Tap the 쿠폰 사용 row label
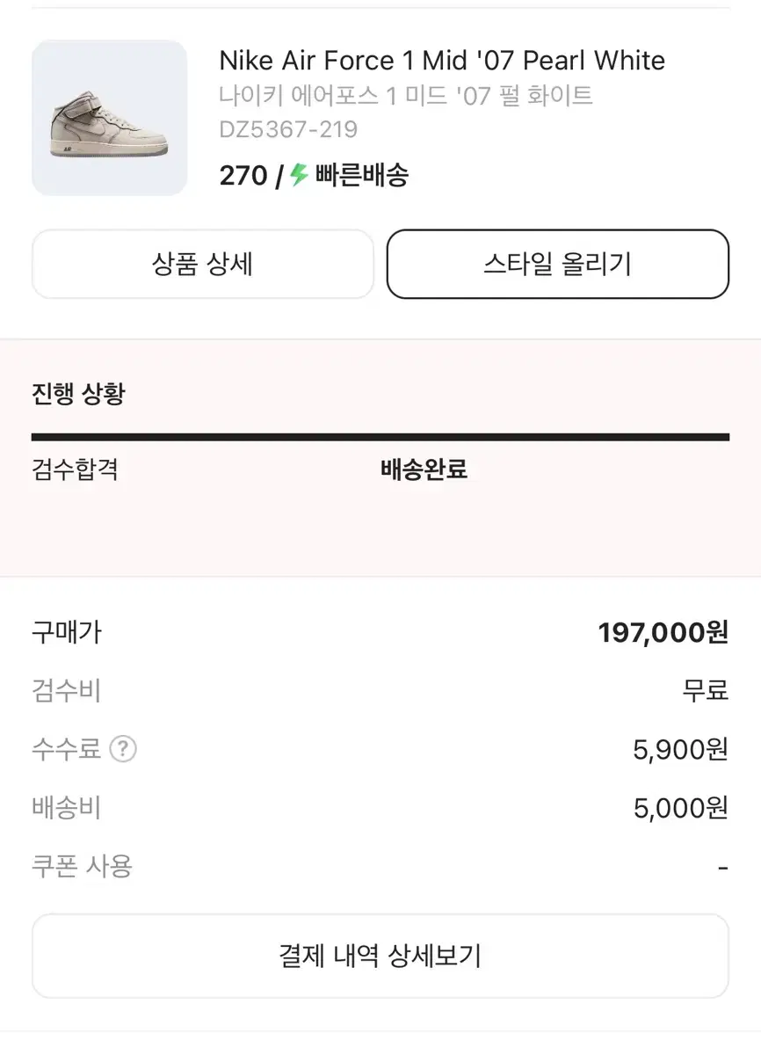The width and height of the screenshot is (761, 1055). click(x=82, y=866)
